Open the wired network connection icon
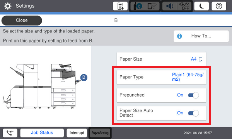This screenshot has height=139, width=232. tap(138, 6)
